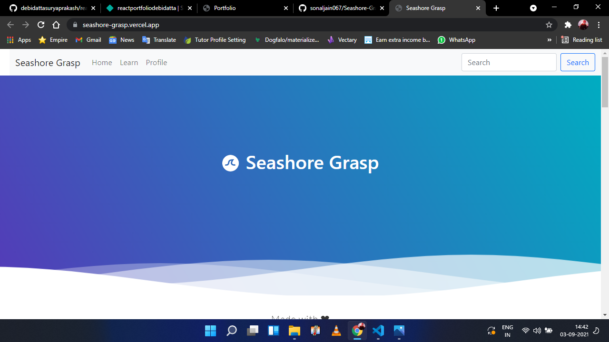Open VLC media player from the taskbar

[336, 331]
